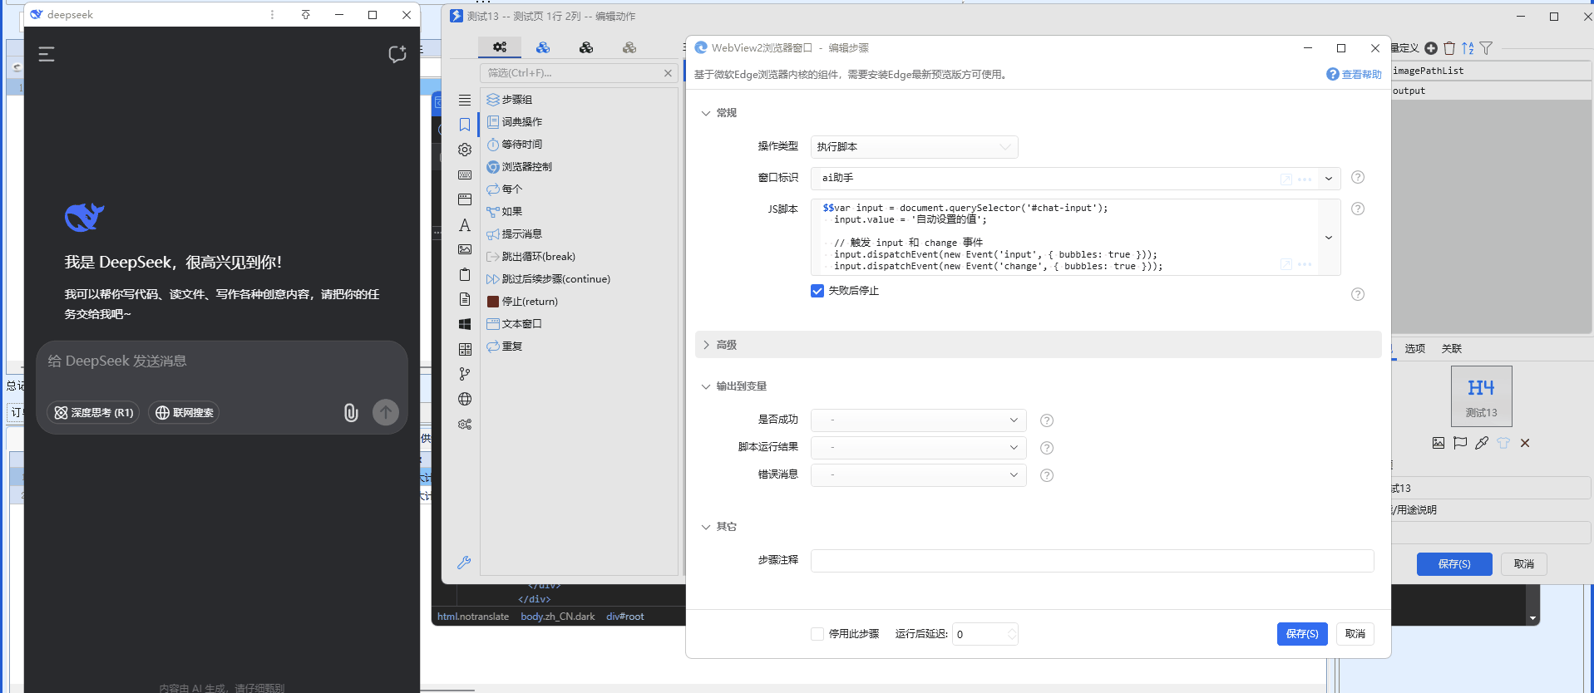This screenshot has height=693, width=1594.
Task: Select 跳出循环(break) step
Action: pyautogui.click(x=531, y=257)
